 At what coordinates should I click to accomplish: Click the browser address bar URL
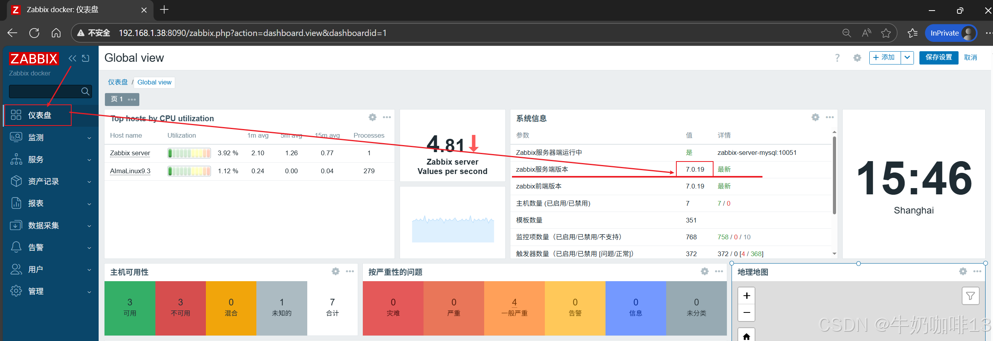click(252, 33)
